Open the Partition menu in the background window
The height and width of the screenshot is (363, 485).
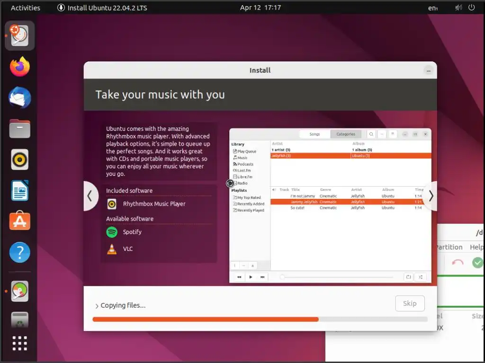pos(449,247)
